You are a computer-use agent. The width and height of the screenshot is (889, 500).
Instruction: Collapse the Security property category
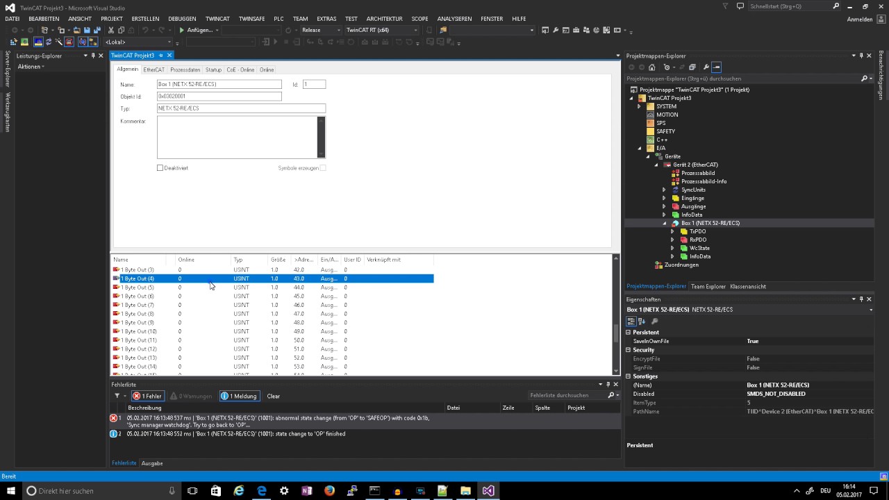pos(629,350)
